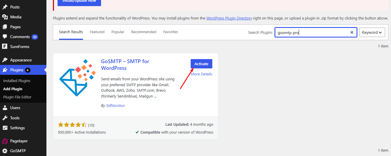Image resolution: width=391 pixels, height=156 pixels.
Task: Open the Keyword search type dropdown
Action: pos(372,32)
